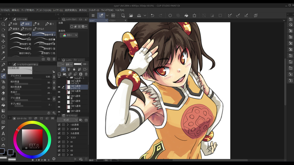Screen dimensions: 294x165
Task: Delete layer using Layer panel trash icon
Action: (86, 74)
